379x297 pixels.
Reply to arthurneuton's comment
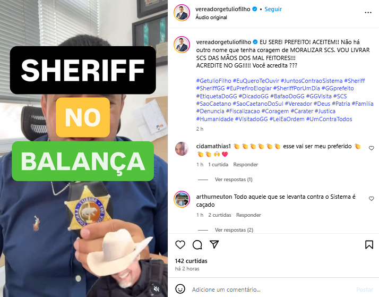coord(248,215)
